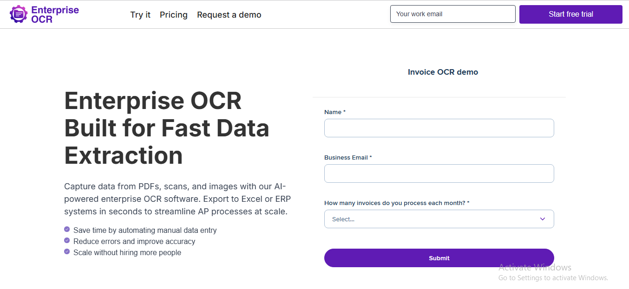Open the monthly invoices Select dropdown

tap(439, 219)
